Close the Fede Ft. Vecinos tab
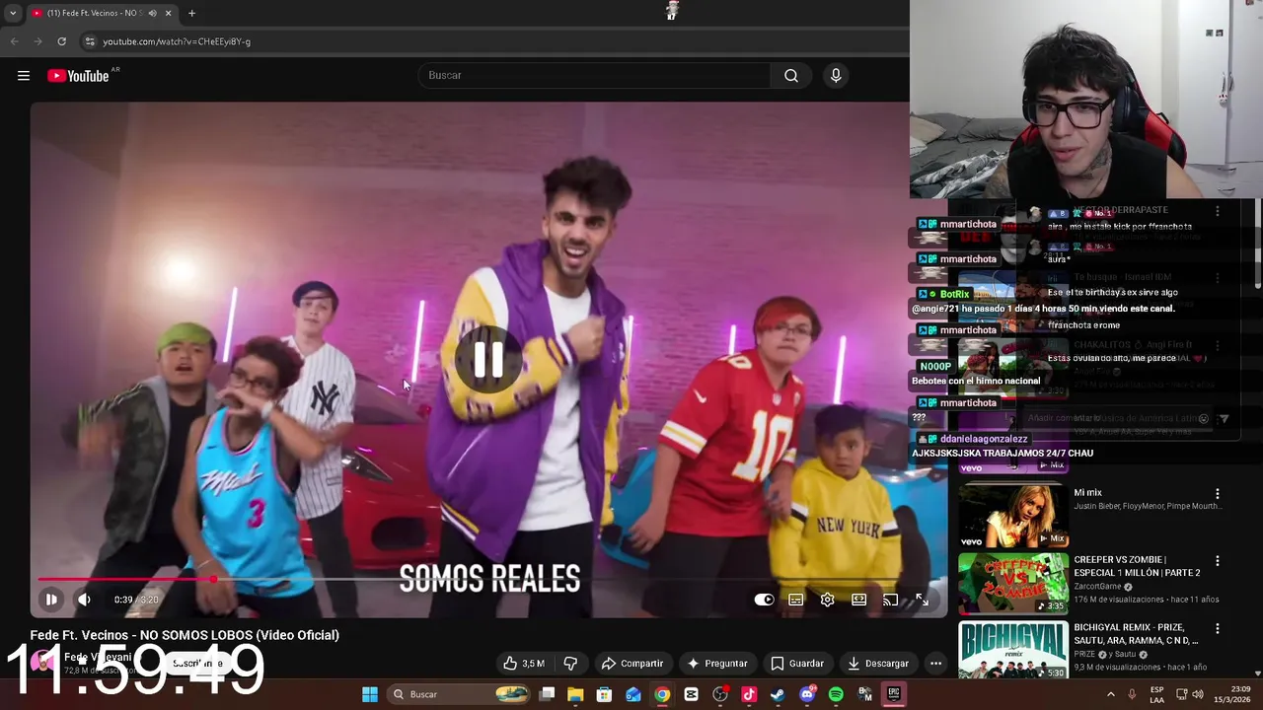1263x710 pixels. tap(168, 13)
